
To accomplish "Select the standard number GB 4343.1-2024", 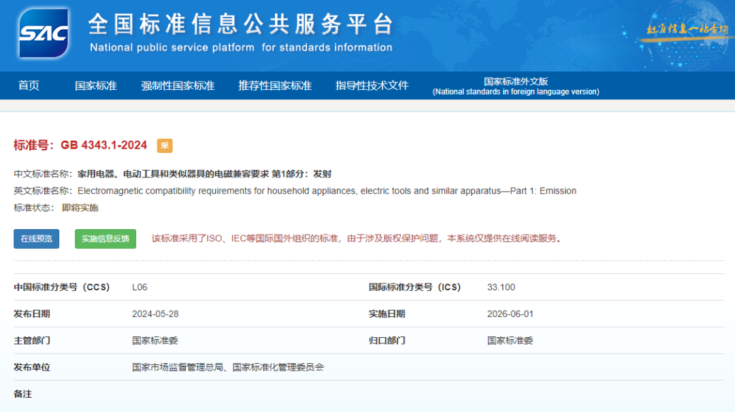I will click(103, 145).
